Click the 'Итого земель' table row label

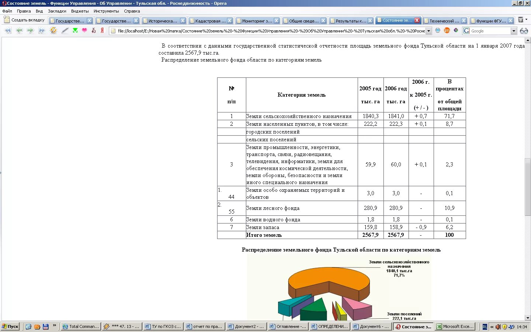(264, 235)
